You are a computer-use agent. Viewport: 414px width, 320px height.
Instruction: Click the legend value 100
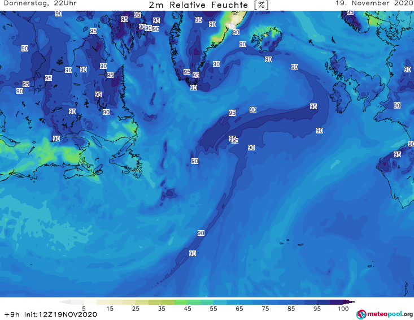pos(343,309)
